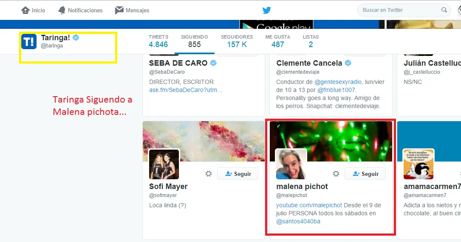
Task: Click SEBA DE CARO verified badge
Action: [x=213, y=63]
